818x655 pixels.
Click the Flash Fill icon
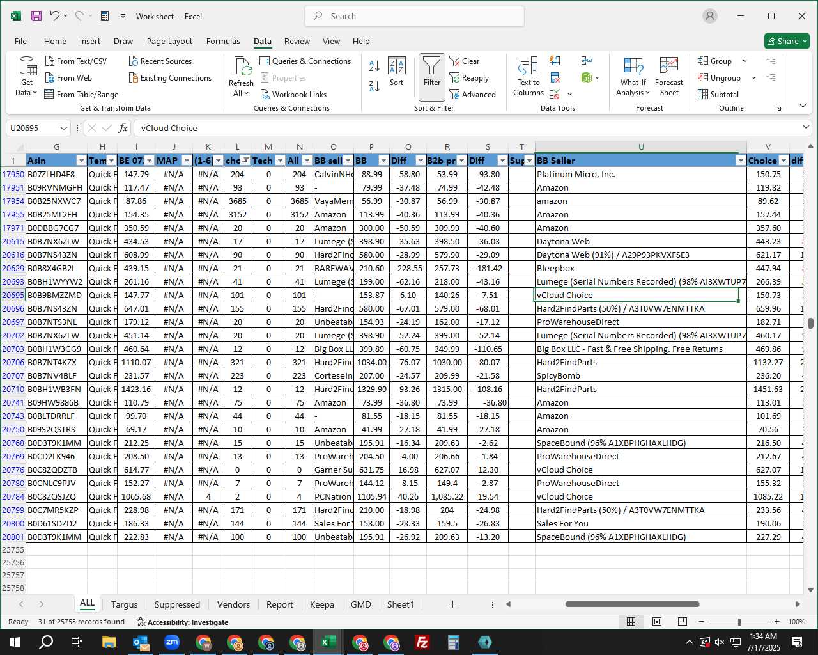(x=555, y=61)
